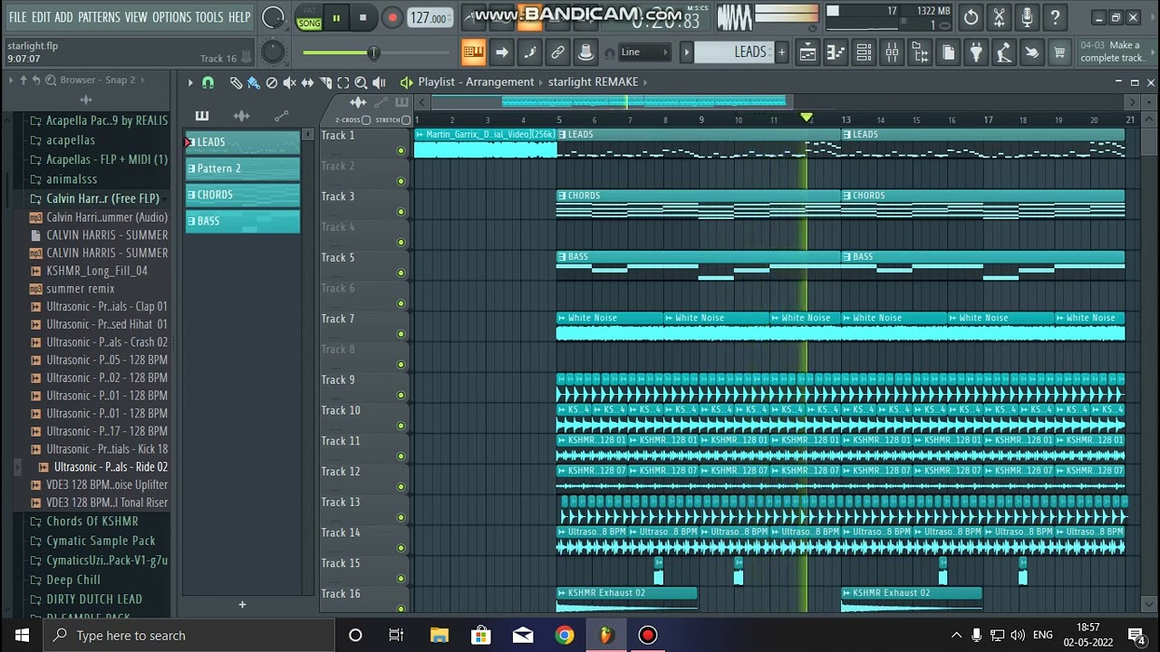Screen dimensions: 1160x652
Task: Open Google Chrome from the taskbar
Action: pyautogui.click(x=565, y=635)
